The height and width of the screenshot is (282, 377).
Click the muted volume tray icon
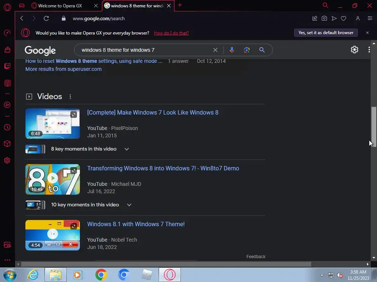(340, 275)
